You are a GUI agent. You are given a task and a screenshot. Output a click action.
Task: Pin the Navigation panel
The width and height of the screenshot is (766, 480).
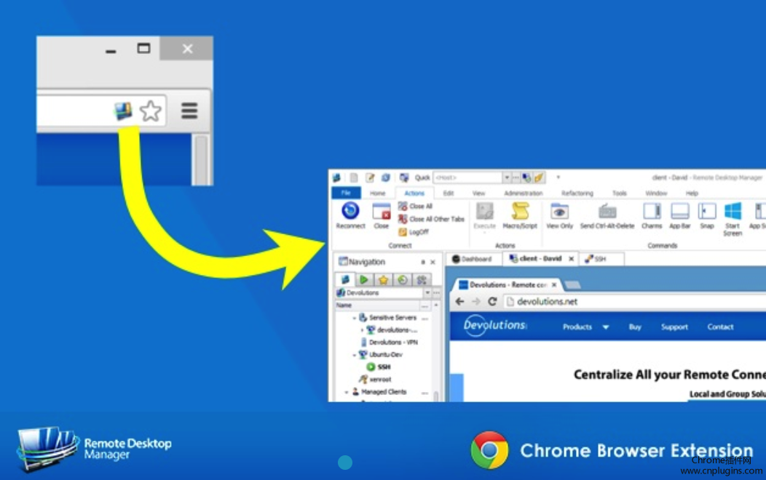coord(423,262)
